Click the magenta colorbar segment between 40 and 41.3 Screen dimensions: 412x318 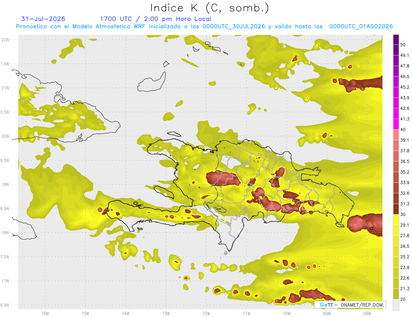396,124
